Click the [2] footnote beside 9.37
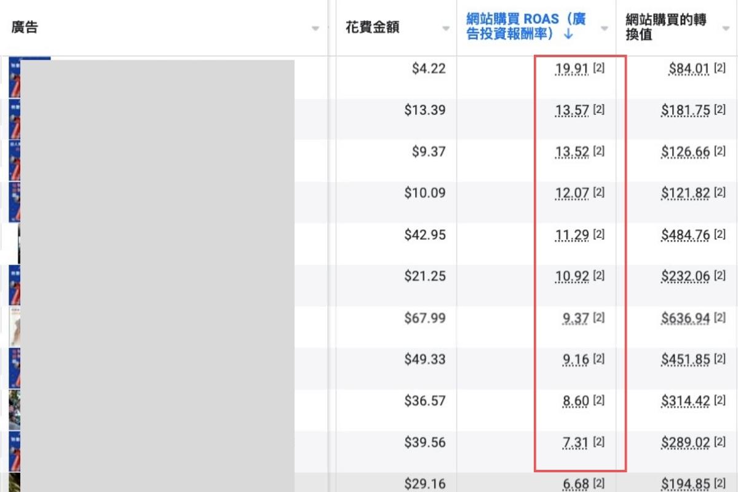 (x=599, y=317)
